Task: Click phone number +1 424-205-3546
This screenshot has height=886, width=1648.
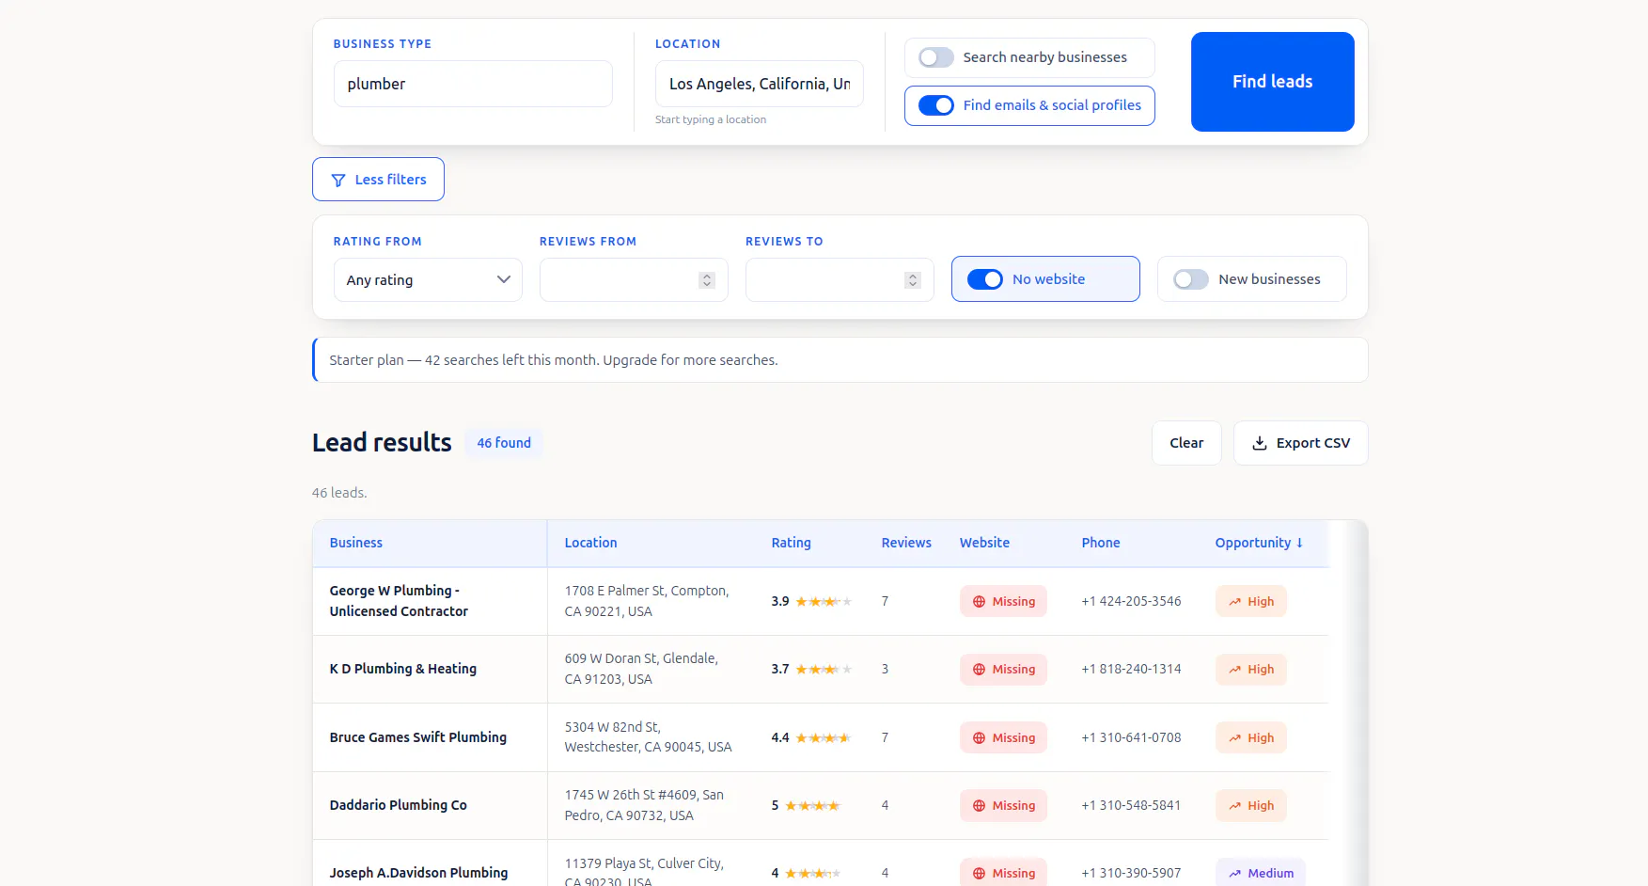Action: pos(1131,602)
